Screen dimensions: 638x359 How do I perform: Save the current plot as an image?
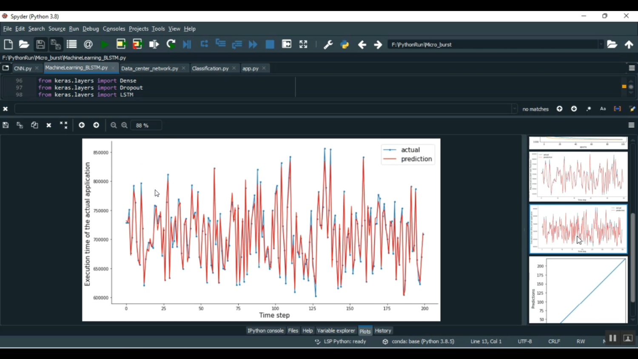(x=6, y=125)
